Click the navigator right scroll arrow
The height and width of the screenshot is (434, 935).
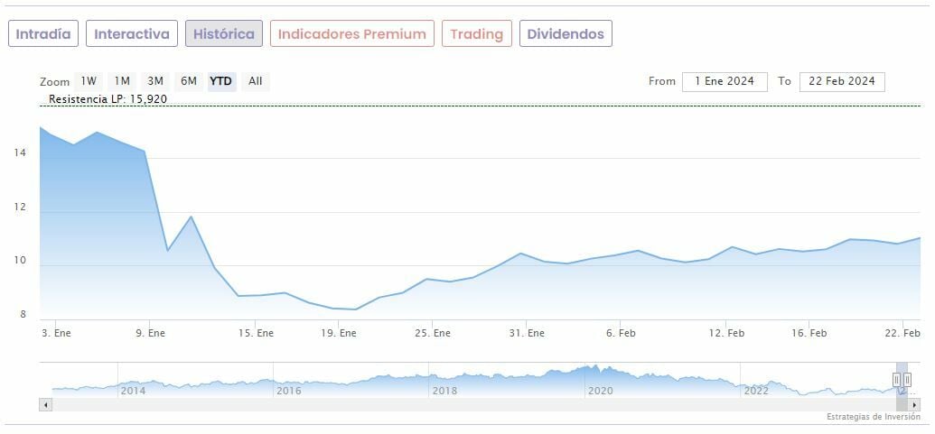(915, 405)
